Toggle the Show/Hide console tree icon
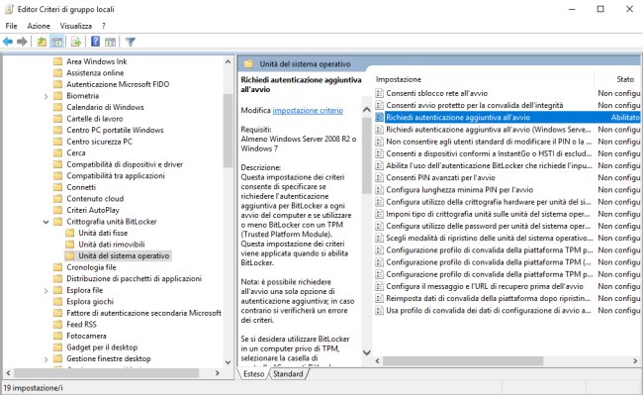The width and height of the screenshot is (643, 395). [x=57, y=42]
